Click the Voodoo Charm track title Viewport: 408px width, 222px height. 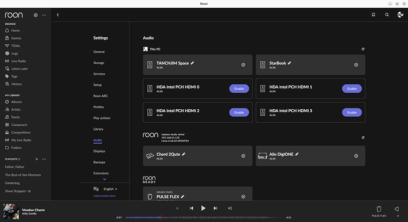[33, 210]
